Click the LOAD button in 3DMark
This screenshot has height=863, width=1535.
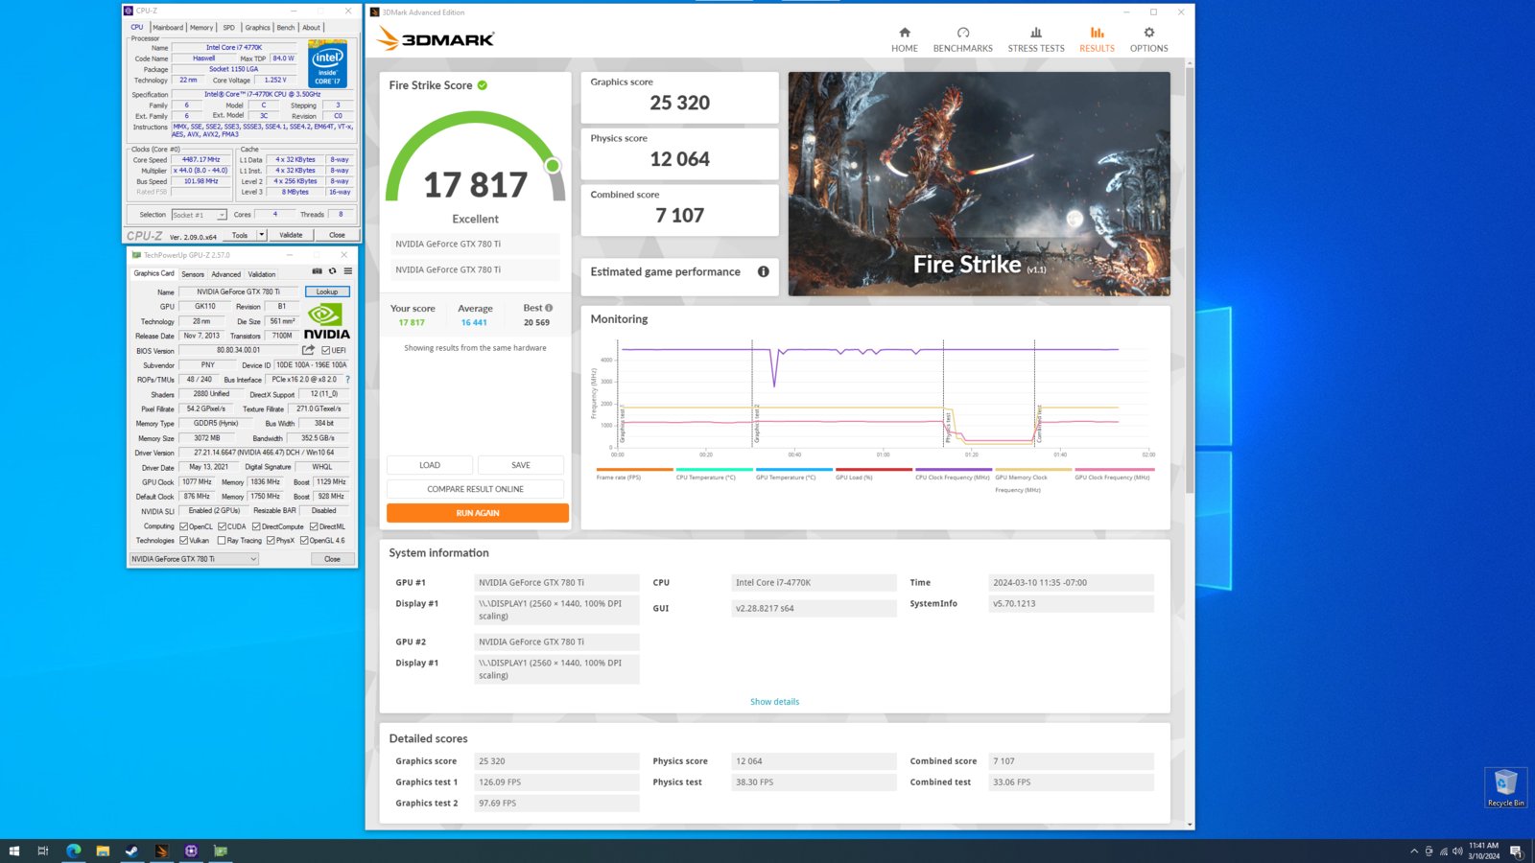click(430, 465)
